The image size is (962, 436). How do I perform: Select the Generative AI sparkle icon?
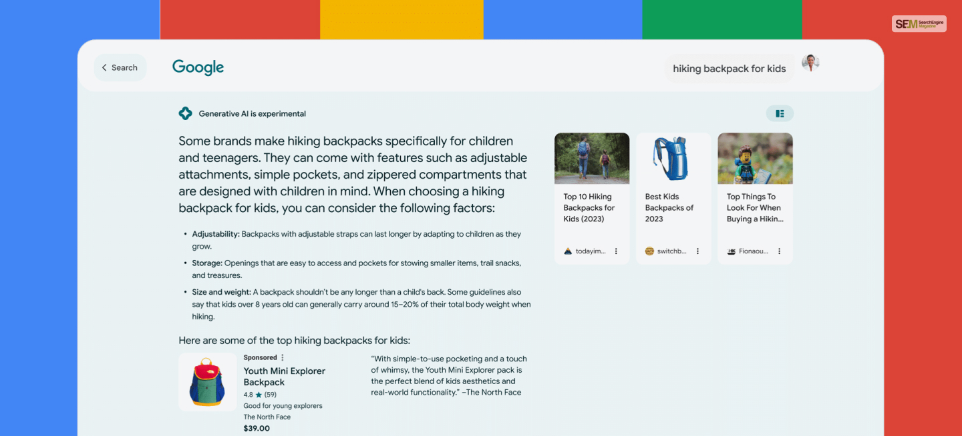click(x=185, y=113)
